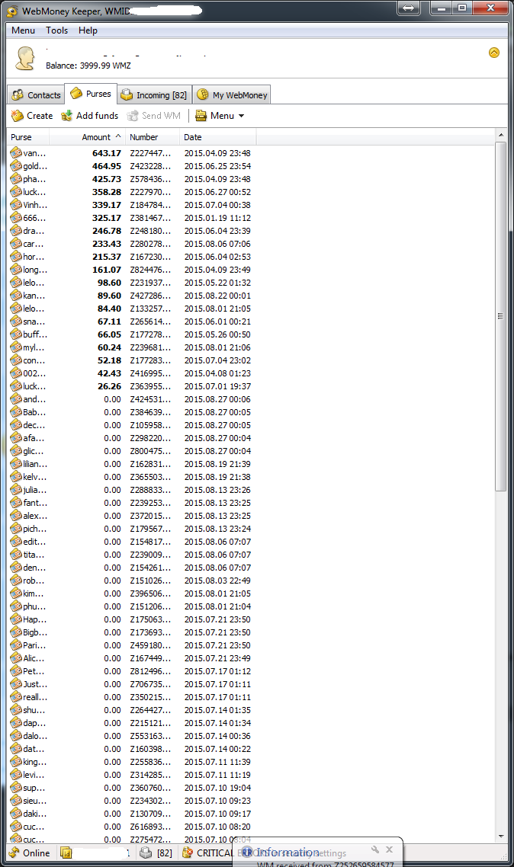This screenshot has width=514, height=867.
Task: Click purse name rob…
Action: (34, 581)
